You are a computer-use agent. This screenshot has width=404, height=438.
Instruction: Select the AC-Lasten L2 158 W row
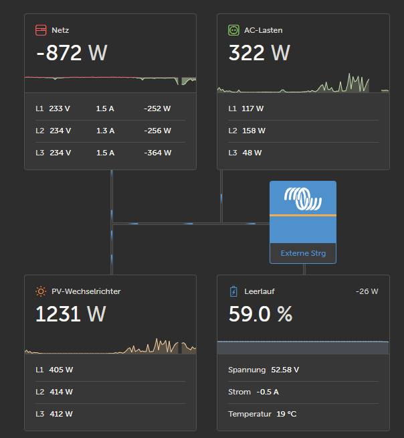click(x=303, y=131)
